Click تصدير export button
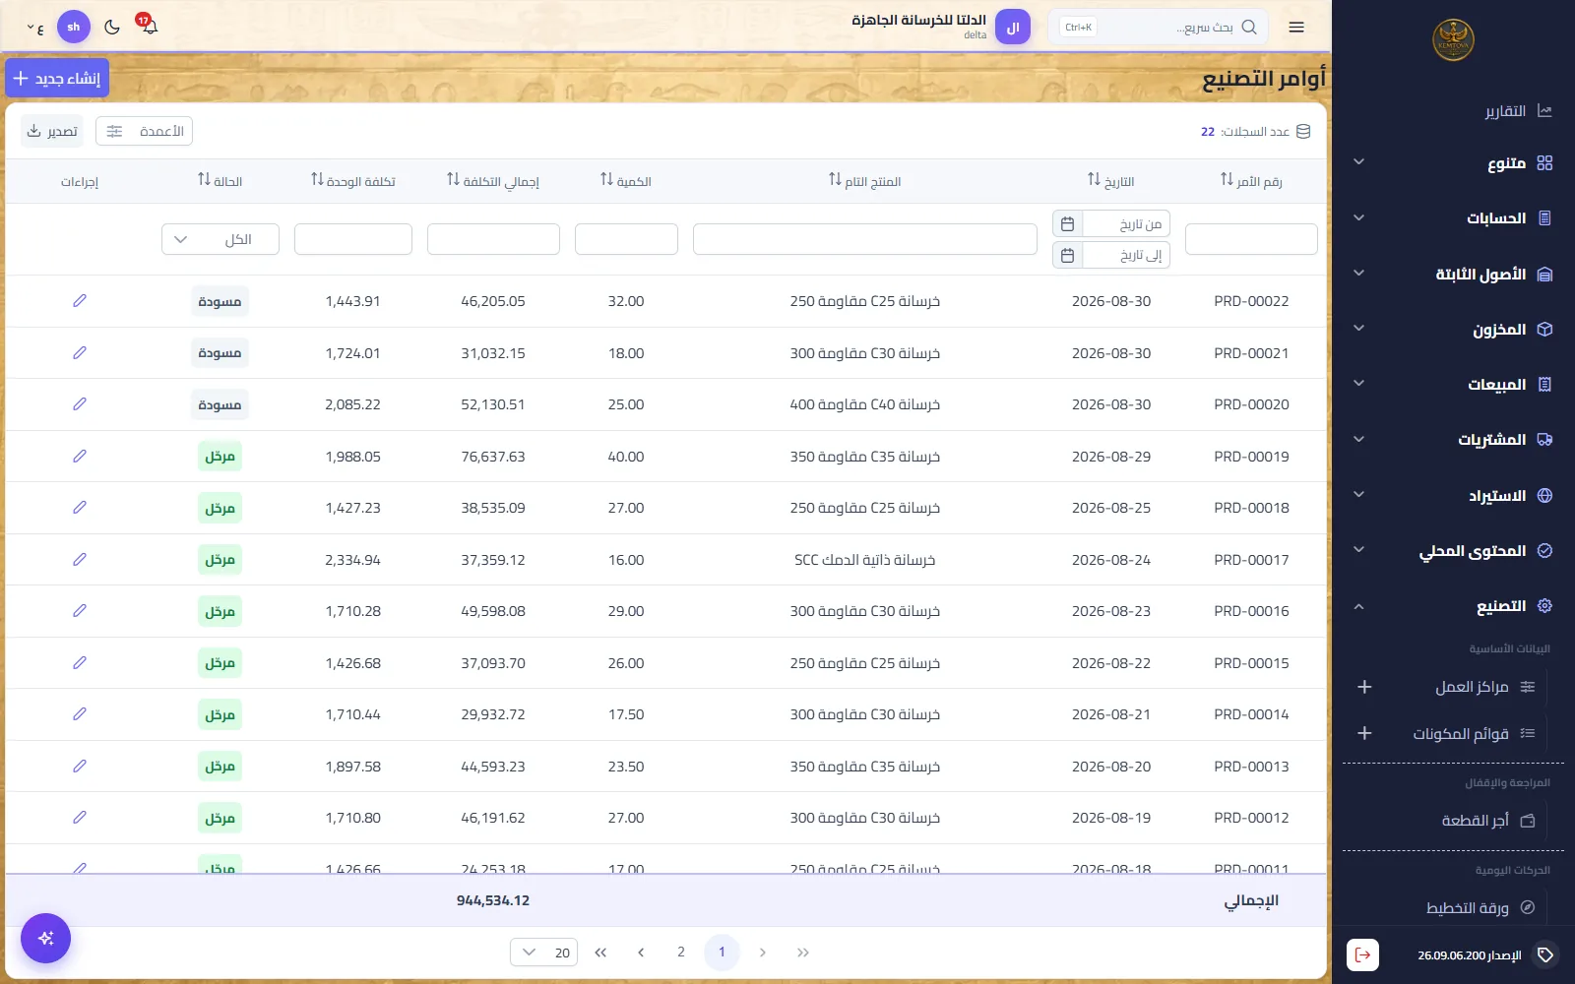Screen dimensions: 1575x984 52,131
